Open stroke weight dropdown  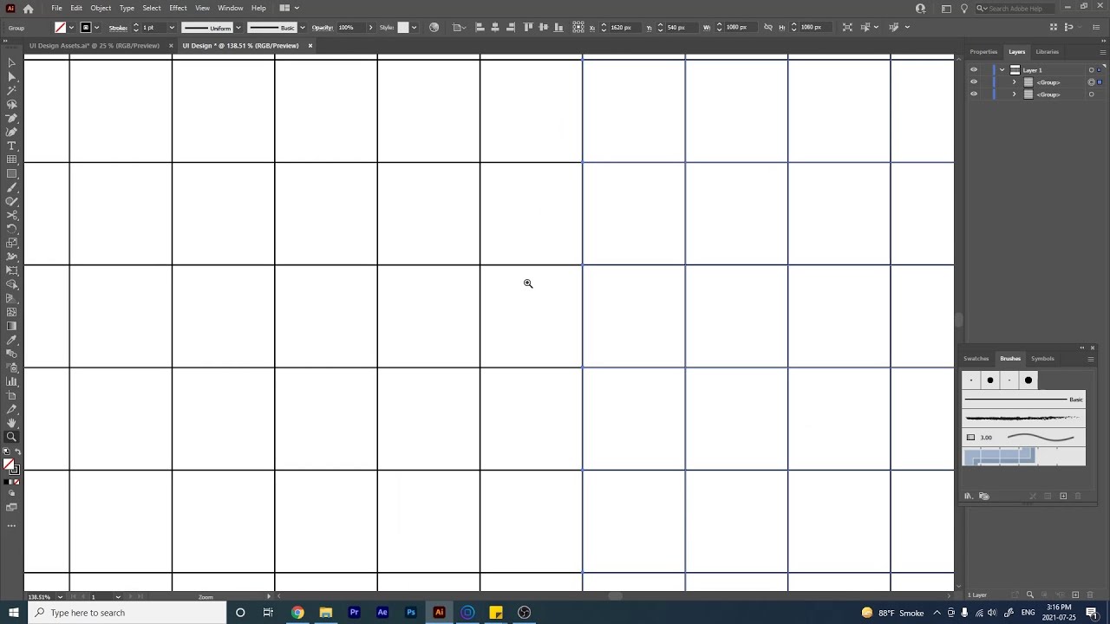click(172, 28)
